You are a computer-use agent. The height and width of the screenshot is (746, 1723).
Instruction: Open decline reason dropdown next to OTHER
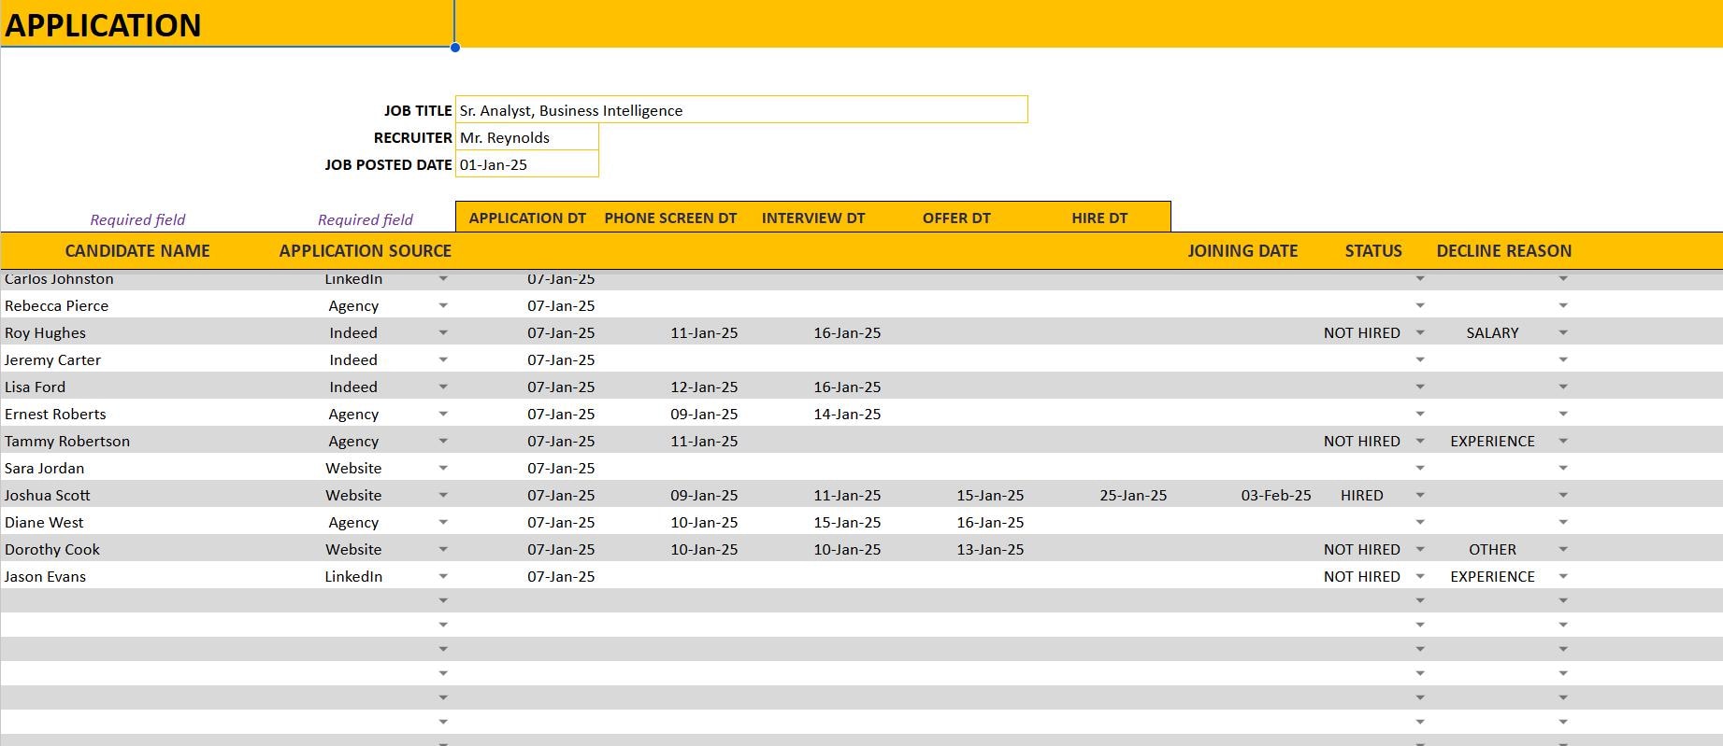tap(1563, 549)
